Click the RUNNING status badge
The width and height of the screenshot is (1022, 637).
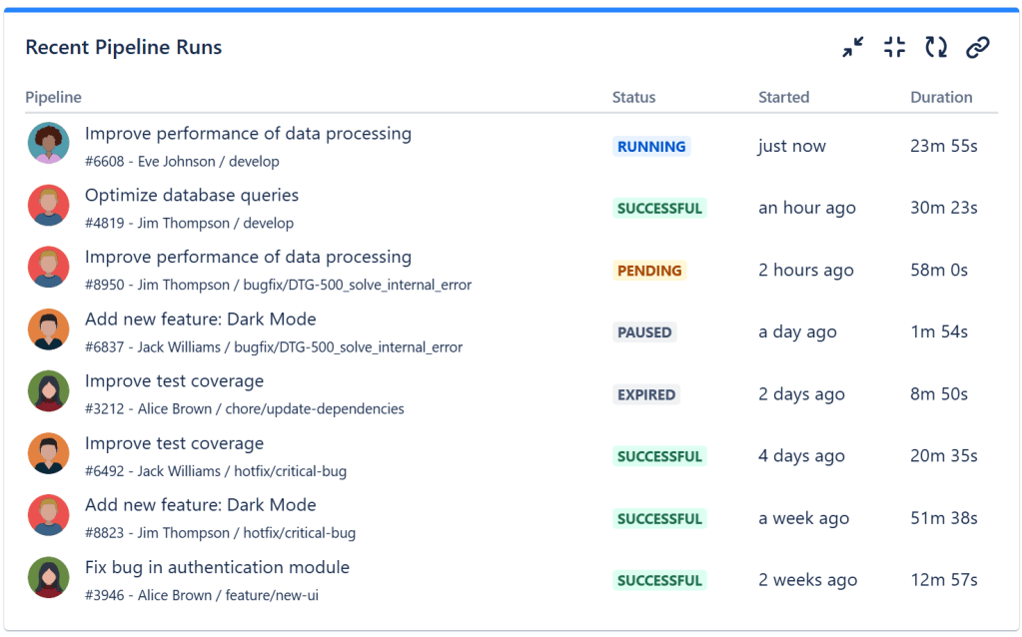(651, 147)
